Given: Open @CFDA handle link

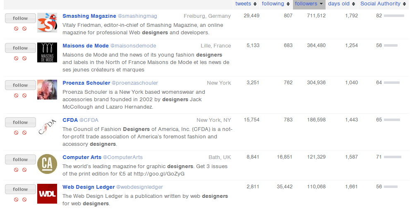Looking at the screenshot, I should point(89,120).
